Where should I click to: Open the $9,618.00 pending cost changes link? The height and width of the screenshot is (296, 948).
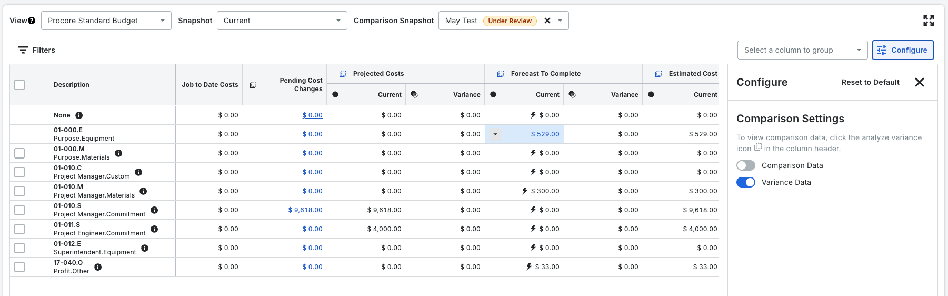(305, 210)
